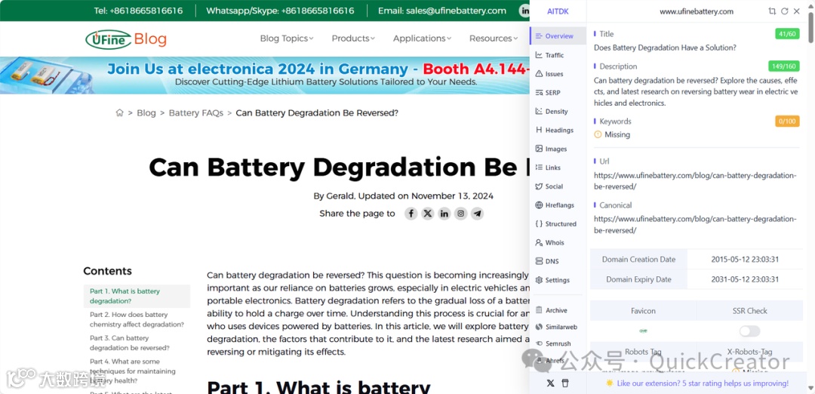The height and width of the screenshot is (394, 815).
Task: Open the Archive icon
Action: (539, 310)
